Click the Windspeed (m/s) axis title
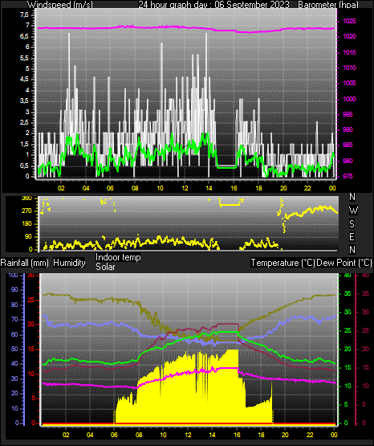374x446 pixels. point(60,4)
